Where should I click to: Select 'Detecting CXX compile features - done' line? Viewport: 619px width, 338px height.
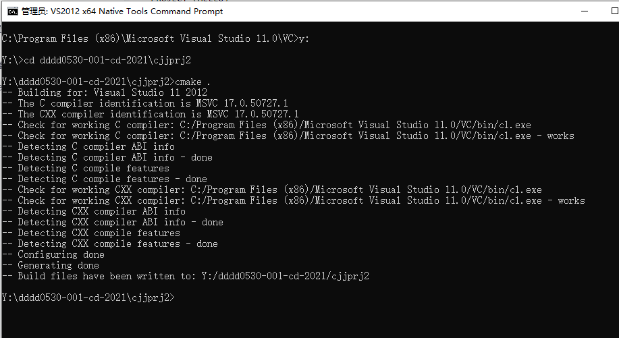[x=110, y=244]
